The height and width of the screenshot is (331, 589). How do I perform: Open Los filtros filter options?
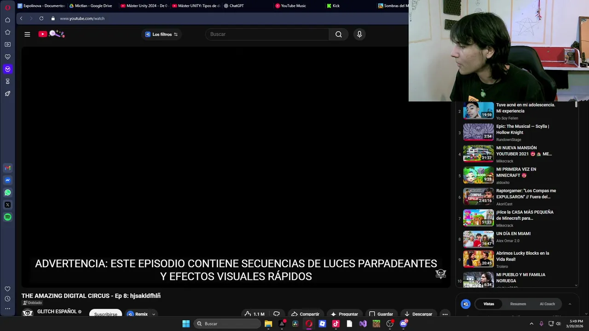162,34
